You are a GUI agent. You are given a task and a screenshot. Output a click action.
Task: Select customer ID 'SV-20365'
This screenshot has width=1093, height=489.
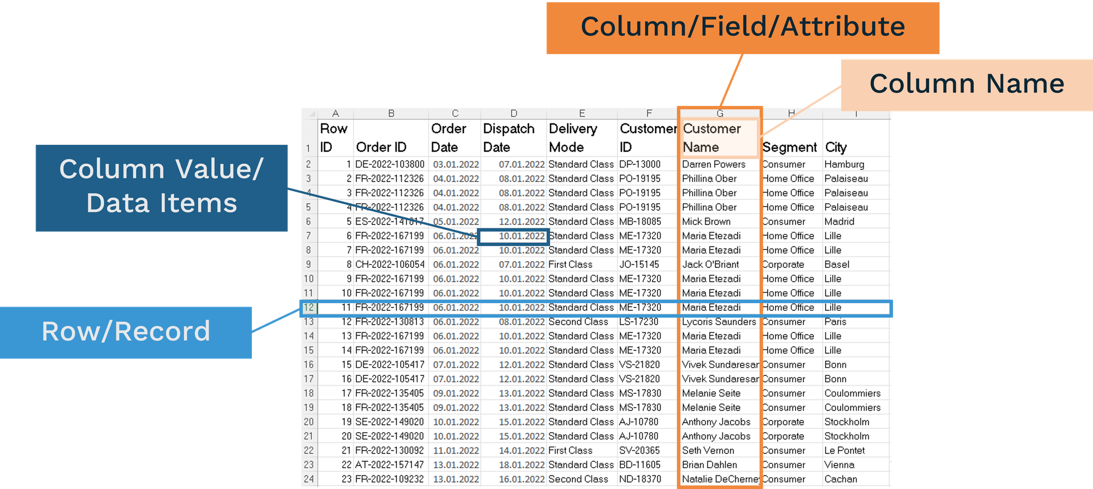pos(649,451)
